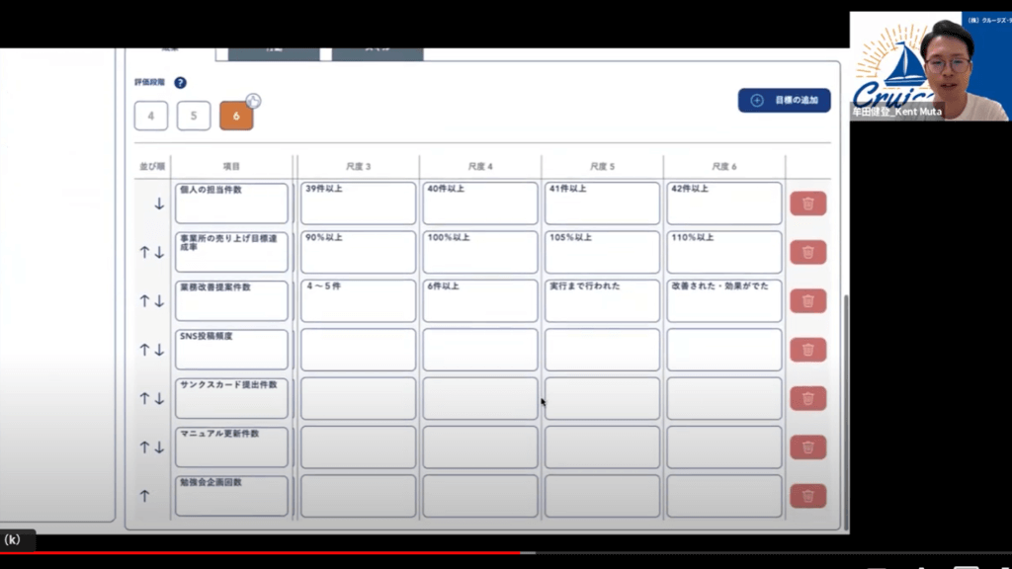Click trash icon for SNS投稿頻度 row
Viewport: 1012px width, 569px height.
pyautogui.click(x=807, y=350)
